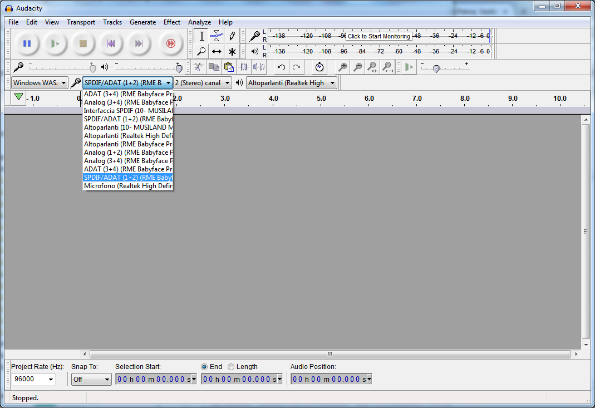Select the Draw (pencil) tool
The width and height of the screenshot is (595, 408).
232,36
